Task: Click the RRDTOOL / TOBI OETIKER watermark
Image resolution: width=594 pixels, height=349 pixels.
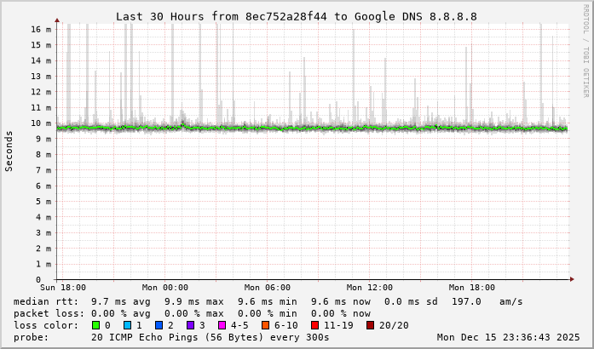Action: pyautogui.click(x=585, y=49)
